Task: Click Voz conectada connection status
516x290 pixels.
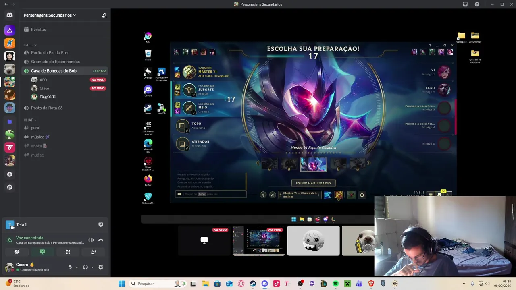Action: point(29,238)
